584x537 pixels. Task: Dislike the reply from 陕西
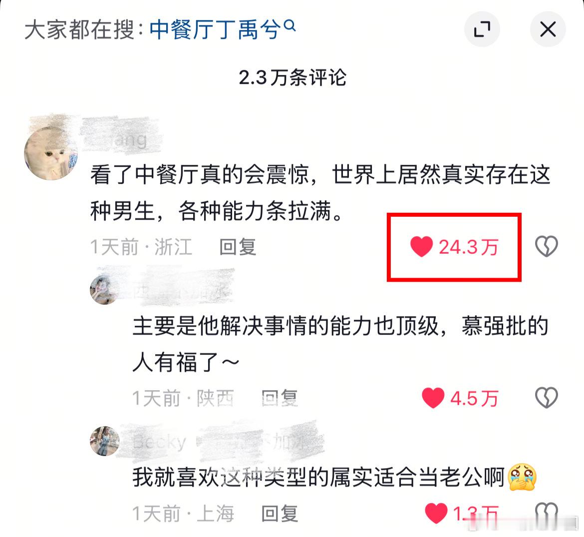(547, 397)
